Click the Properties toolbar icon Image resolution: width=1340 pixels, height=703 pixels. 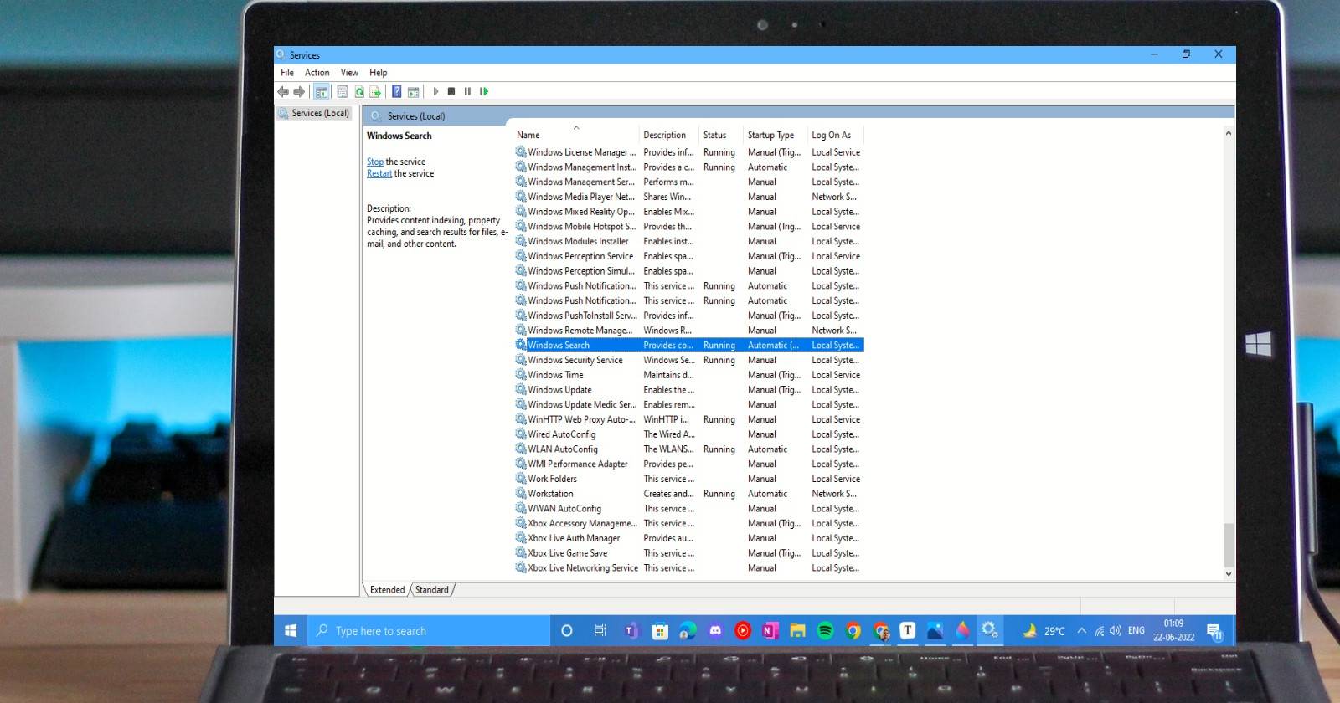point(342,91)
